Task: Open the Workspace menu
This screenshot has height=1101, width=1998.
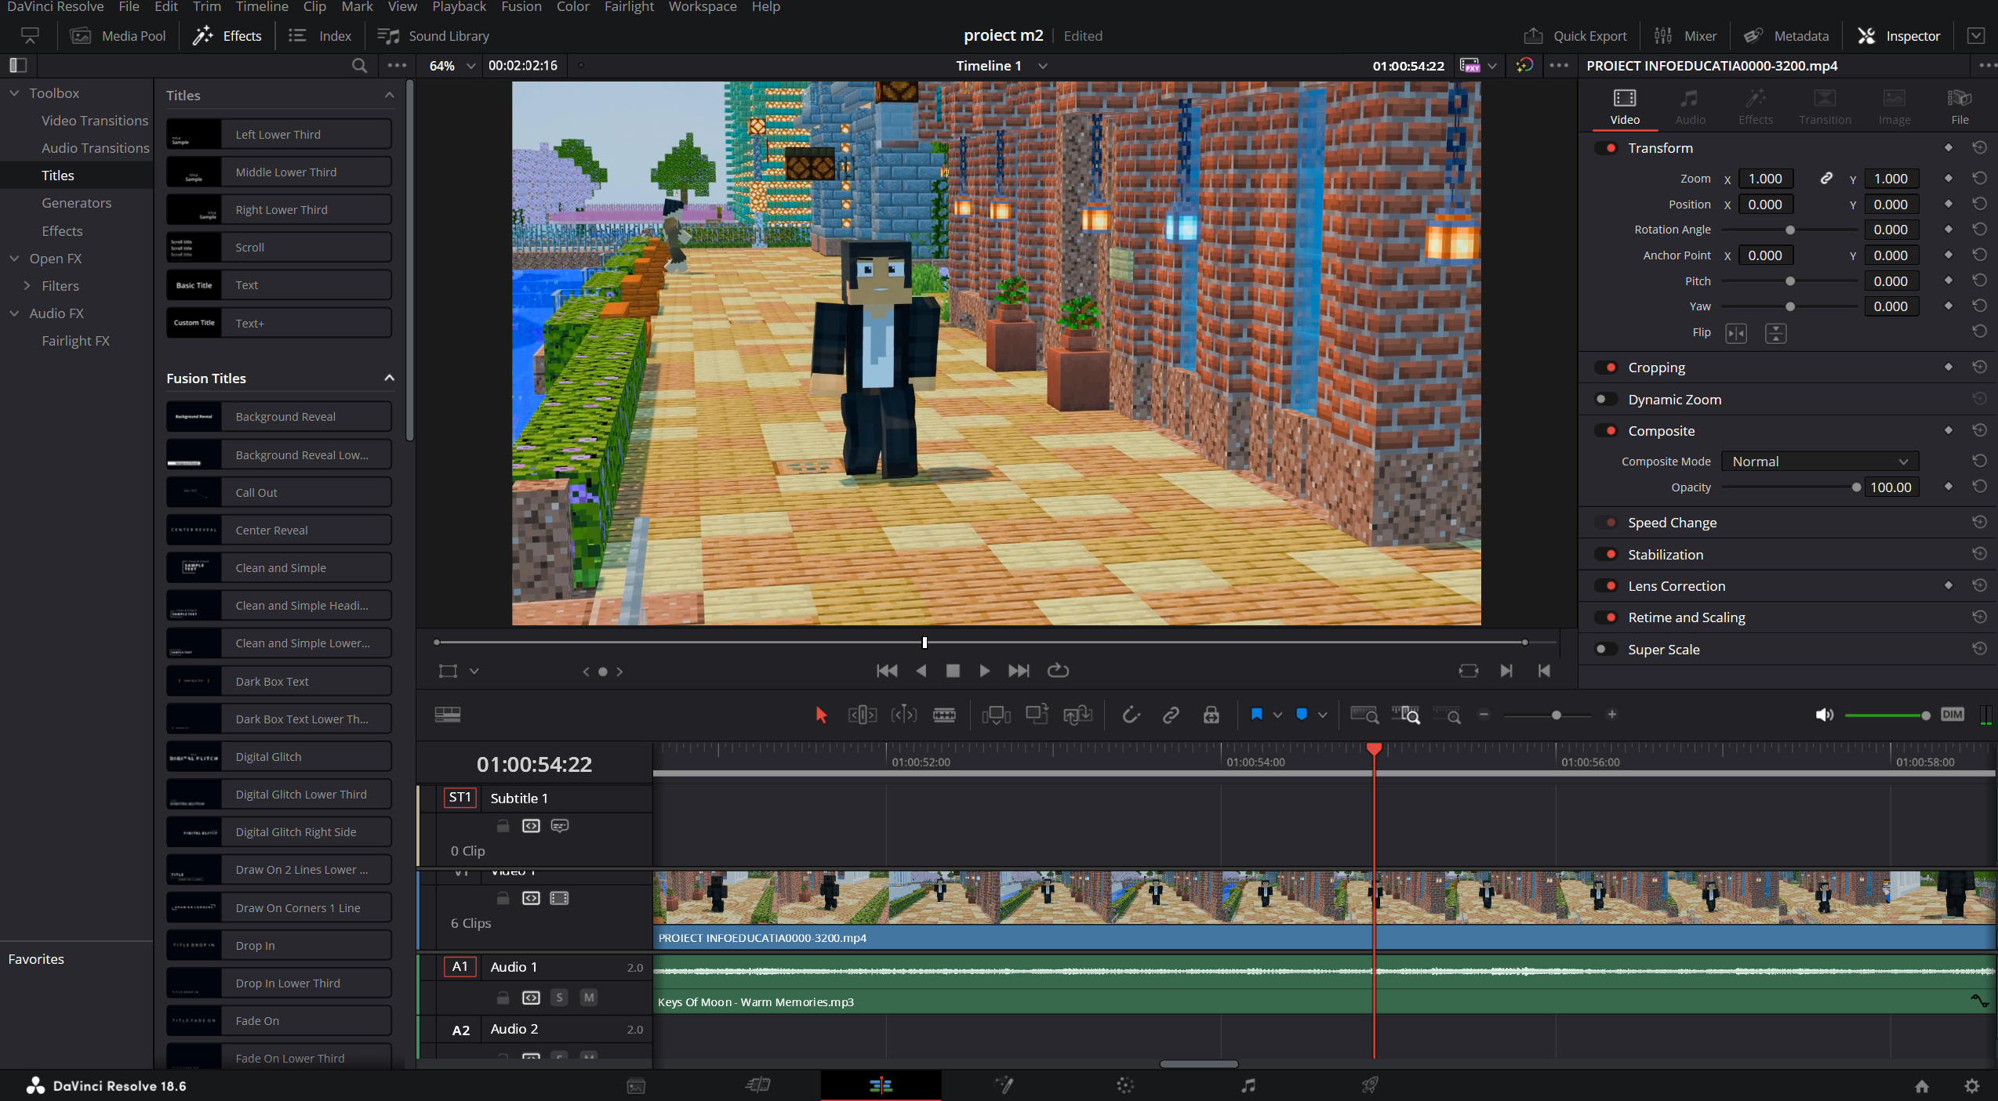Action: pos(702,7)
